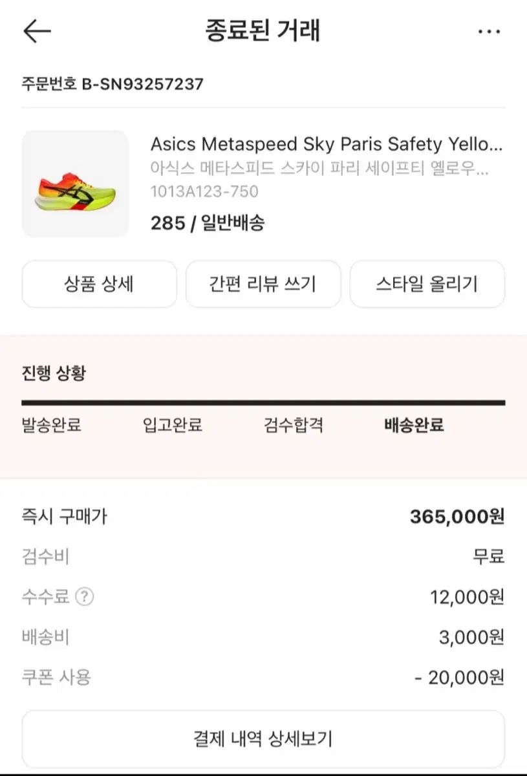Click the black progress bar under 진행 상황
The image size is (527, 776).
(x=263, y=403)
